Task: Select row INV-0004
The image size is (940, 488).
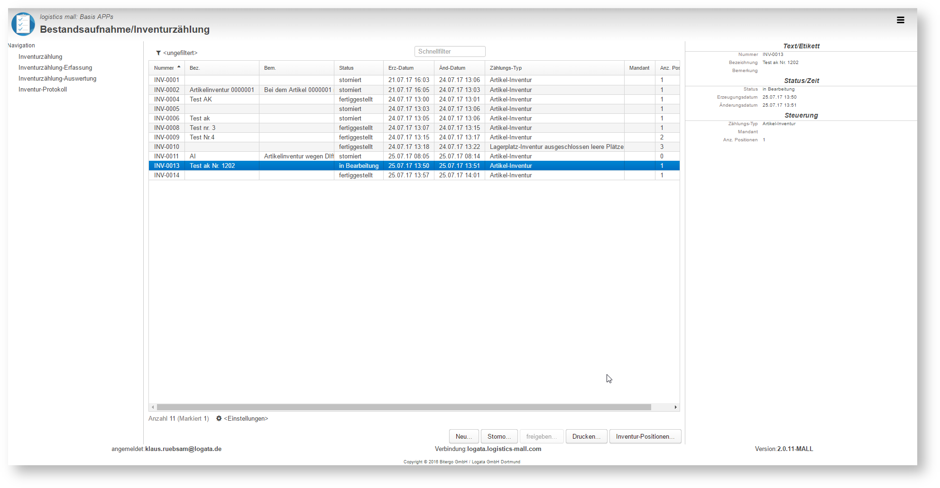Action: click(x=414, y=99)
